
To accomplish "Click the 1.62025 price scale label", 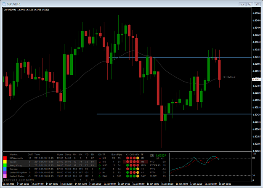I will pyautogui.click(x=257, y=151).
